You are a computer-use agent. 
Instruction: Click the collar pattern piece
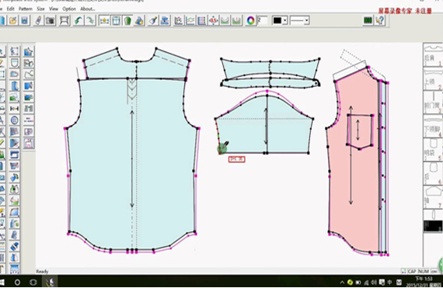(x=270, y=69)
